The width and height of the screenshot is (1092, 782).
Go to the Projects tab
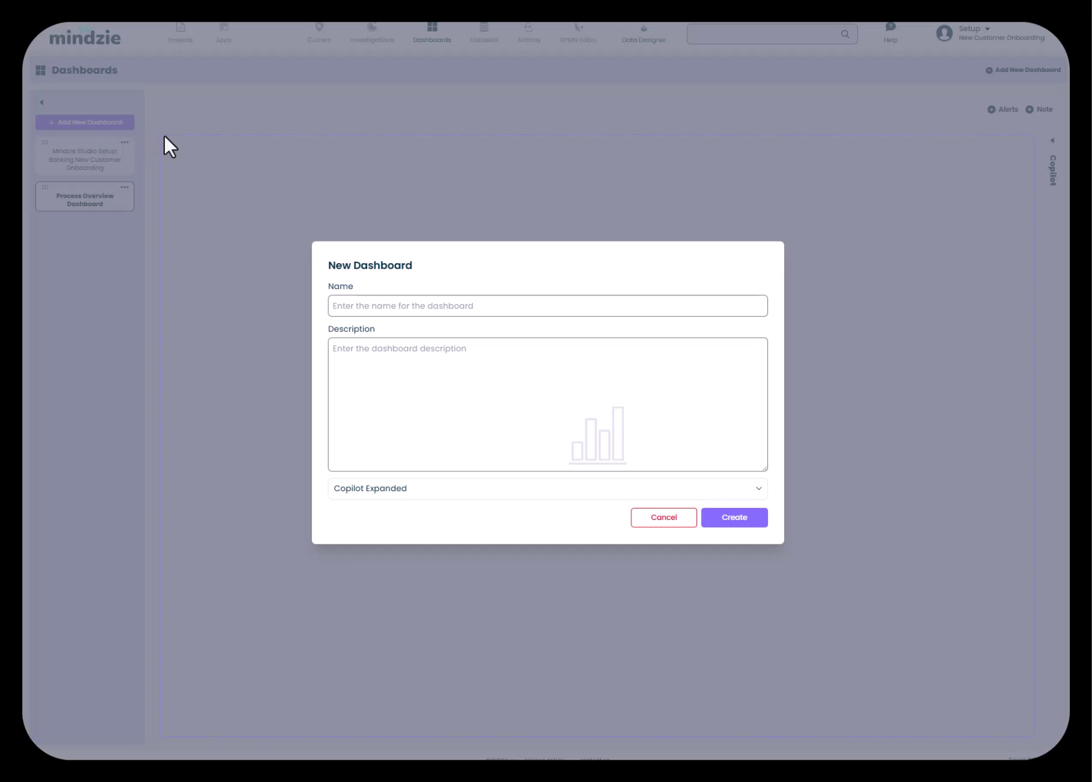tap(180, 32)
